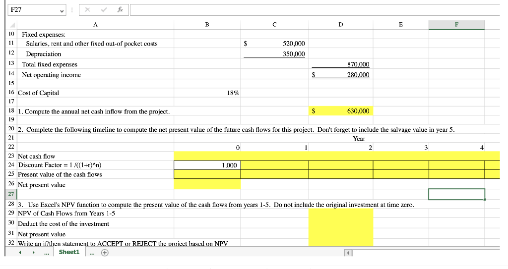Image resolution: width=508 pixels, height=269 pixels.
Task: Click the Sheet1 tab
Action: pyautogui.click(x=69, y=252)
